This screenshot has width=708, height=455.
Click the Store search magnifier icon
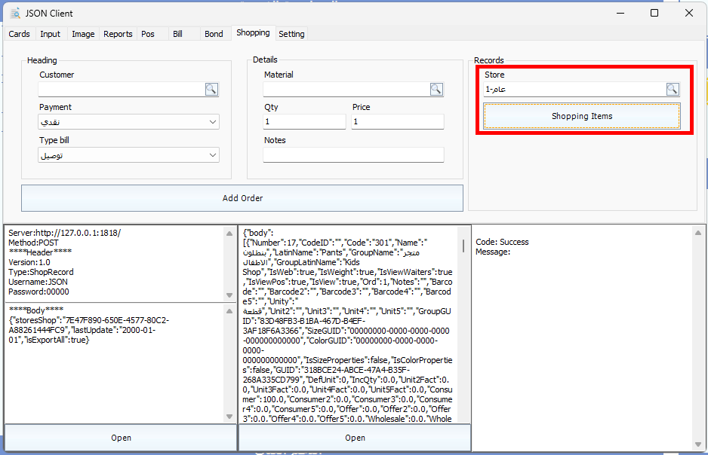(x=673, y=90)
